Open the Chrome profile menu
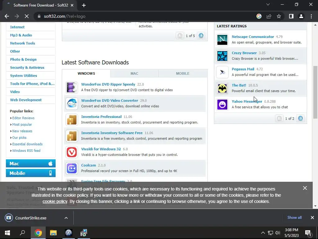This screenshot has width=318, height=239. pos(301,16)
